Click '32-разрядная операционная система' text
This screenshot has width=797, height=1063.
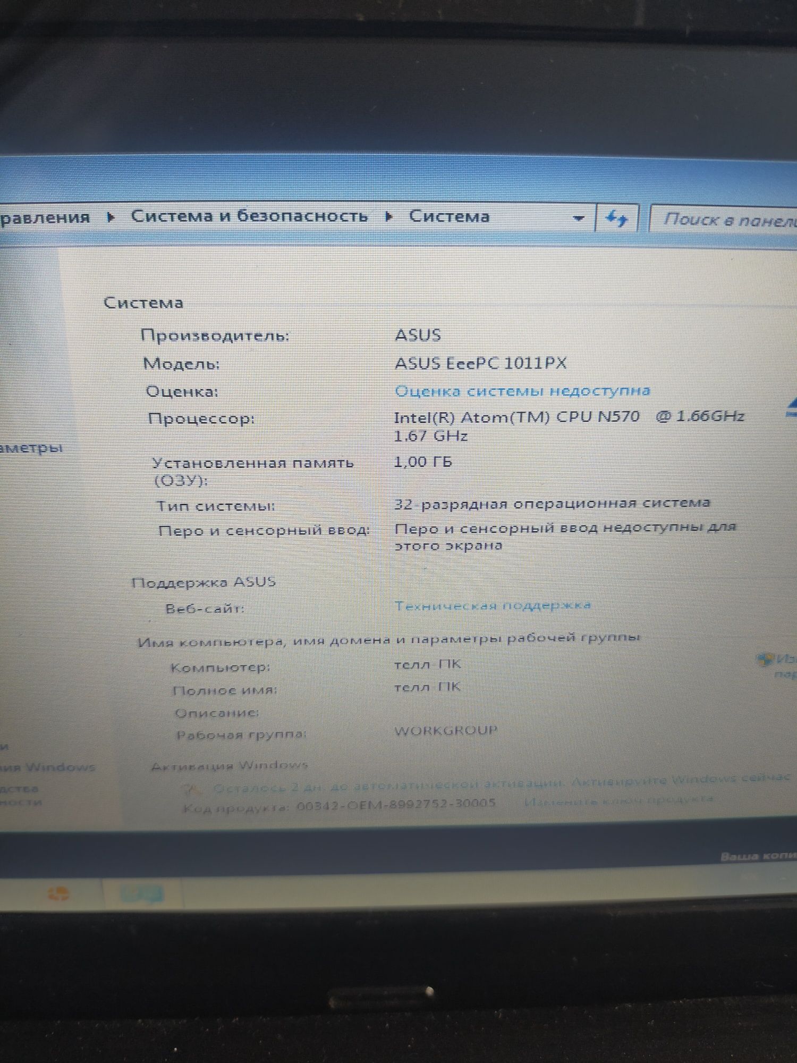coord(552,503)
